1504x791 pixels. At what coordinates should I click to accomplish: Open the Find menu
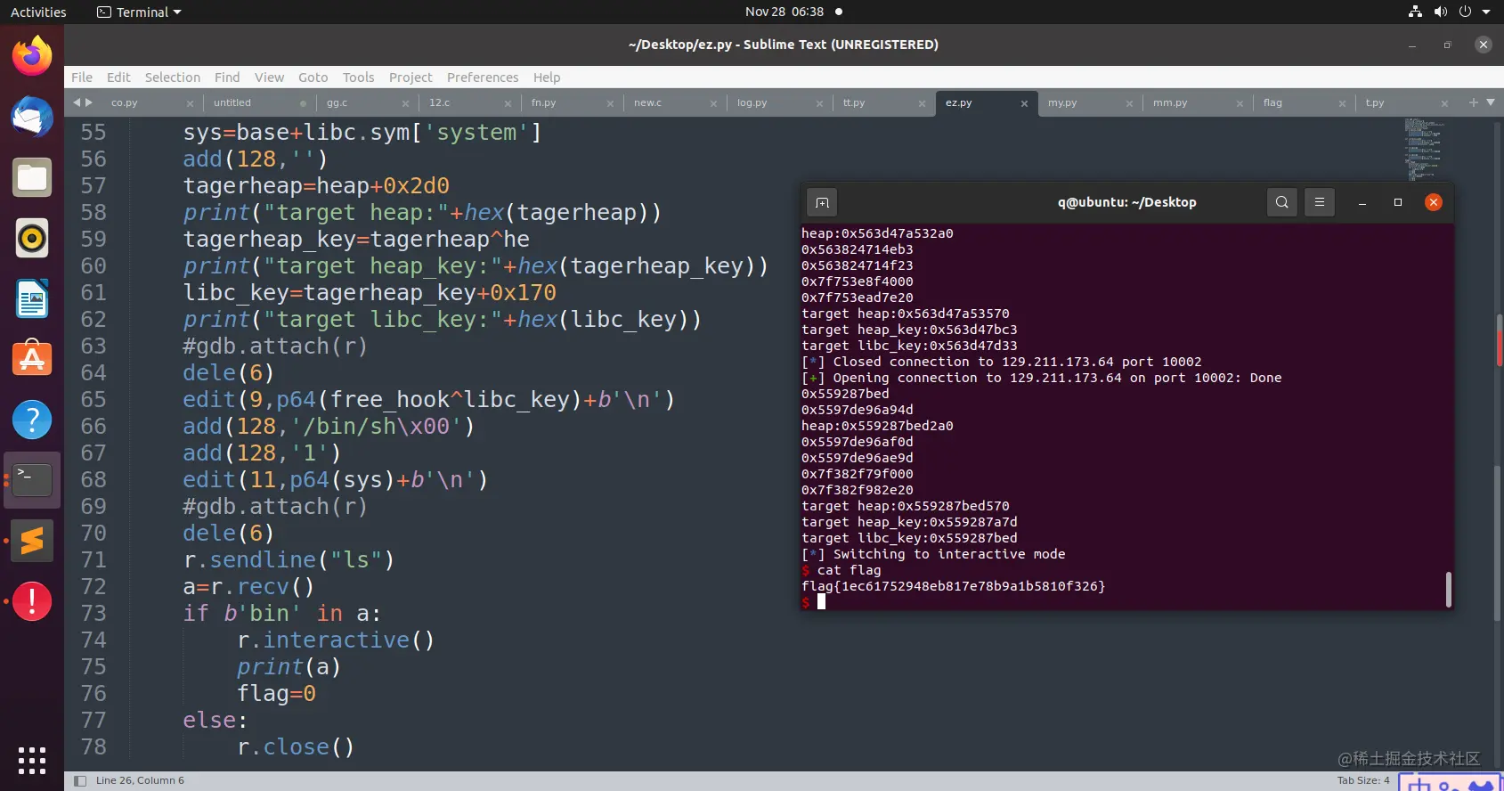coord(227,77)
